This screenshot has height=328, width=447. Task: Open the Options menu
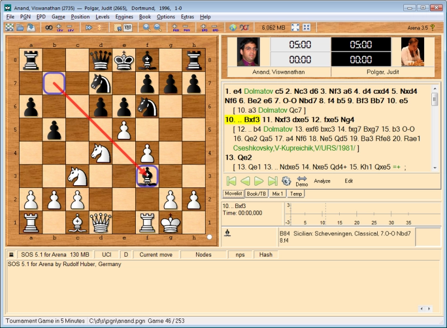pos(165,17)
